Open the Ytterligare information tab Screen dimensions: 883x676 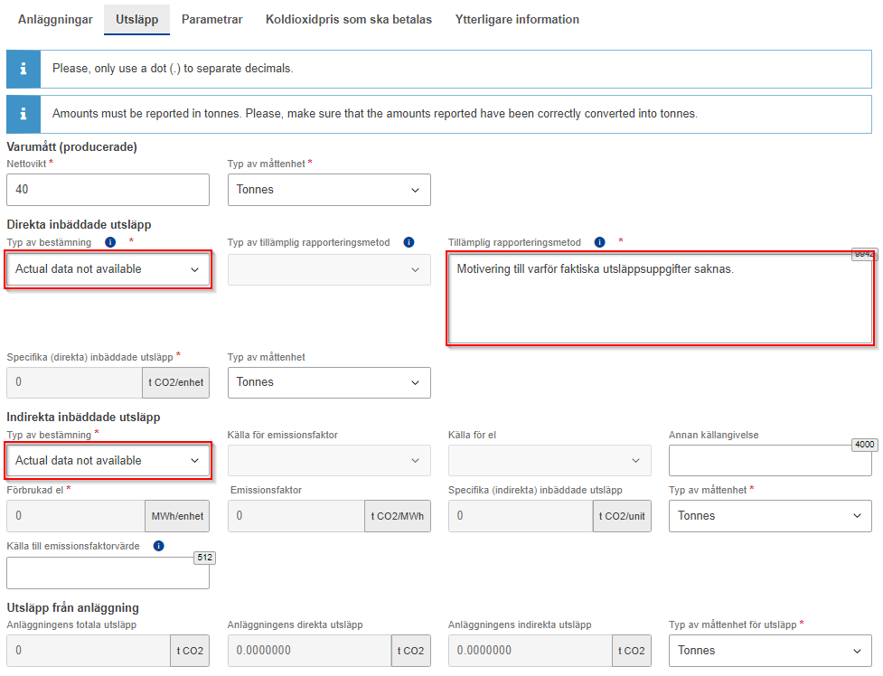tap(517, 19)
